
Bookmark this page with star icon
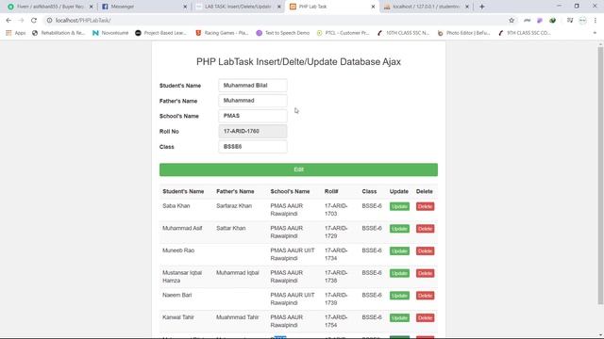pos(512,21)
